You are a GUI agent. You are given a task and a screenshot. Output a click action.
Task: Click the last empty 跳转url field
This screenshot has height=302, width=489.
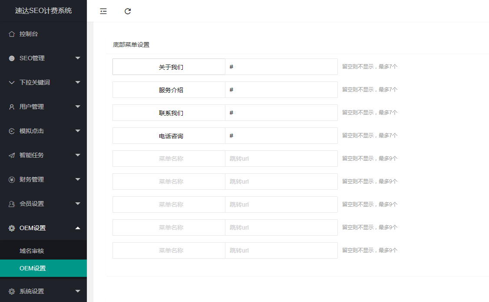281,250
